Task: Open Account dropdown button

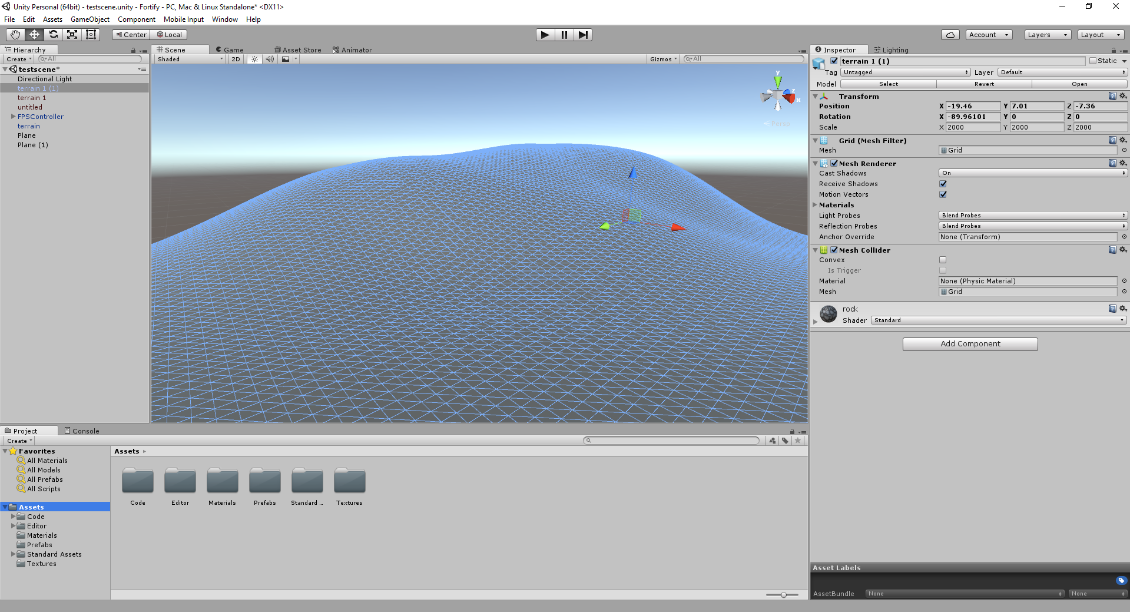Action: pyautogui.click(x=989, y=35)
